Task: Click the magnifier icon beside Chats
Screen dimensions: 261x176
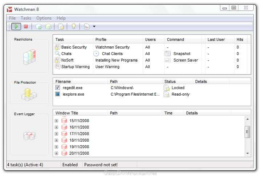Action: coord(57,54)
